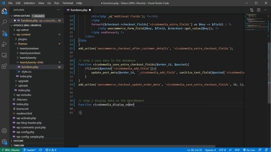Select the functions.php editor tab
The height and width of the screenshot is (152, 271).
79,10
